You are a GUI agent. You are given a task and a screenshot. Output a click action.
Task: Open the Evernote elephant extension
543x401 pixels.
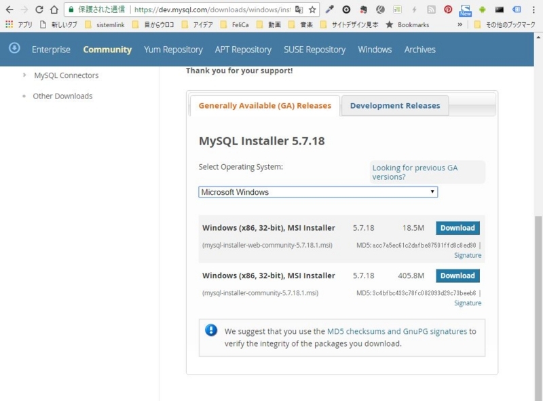pyautogui.click(x=363, y=9)
